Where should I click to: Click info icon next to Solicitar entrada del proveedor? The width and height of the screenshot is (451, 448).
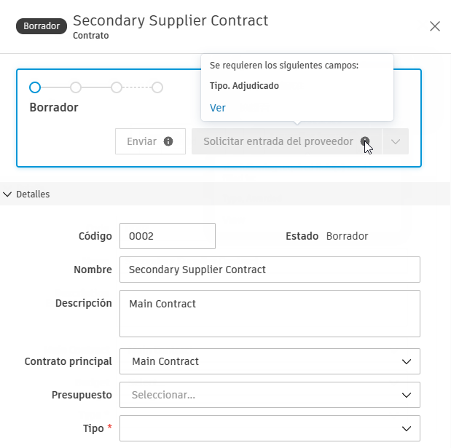point(364,141)
